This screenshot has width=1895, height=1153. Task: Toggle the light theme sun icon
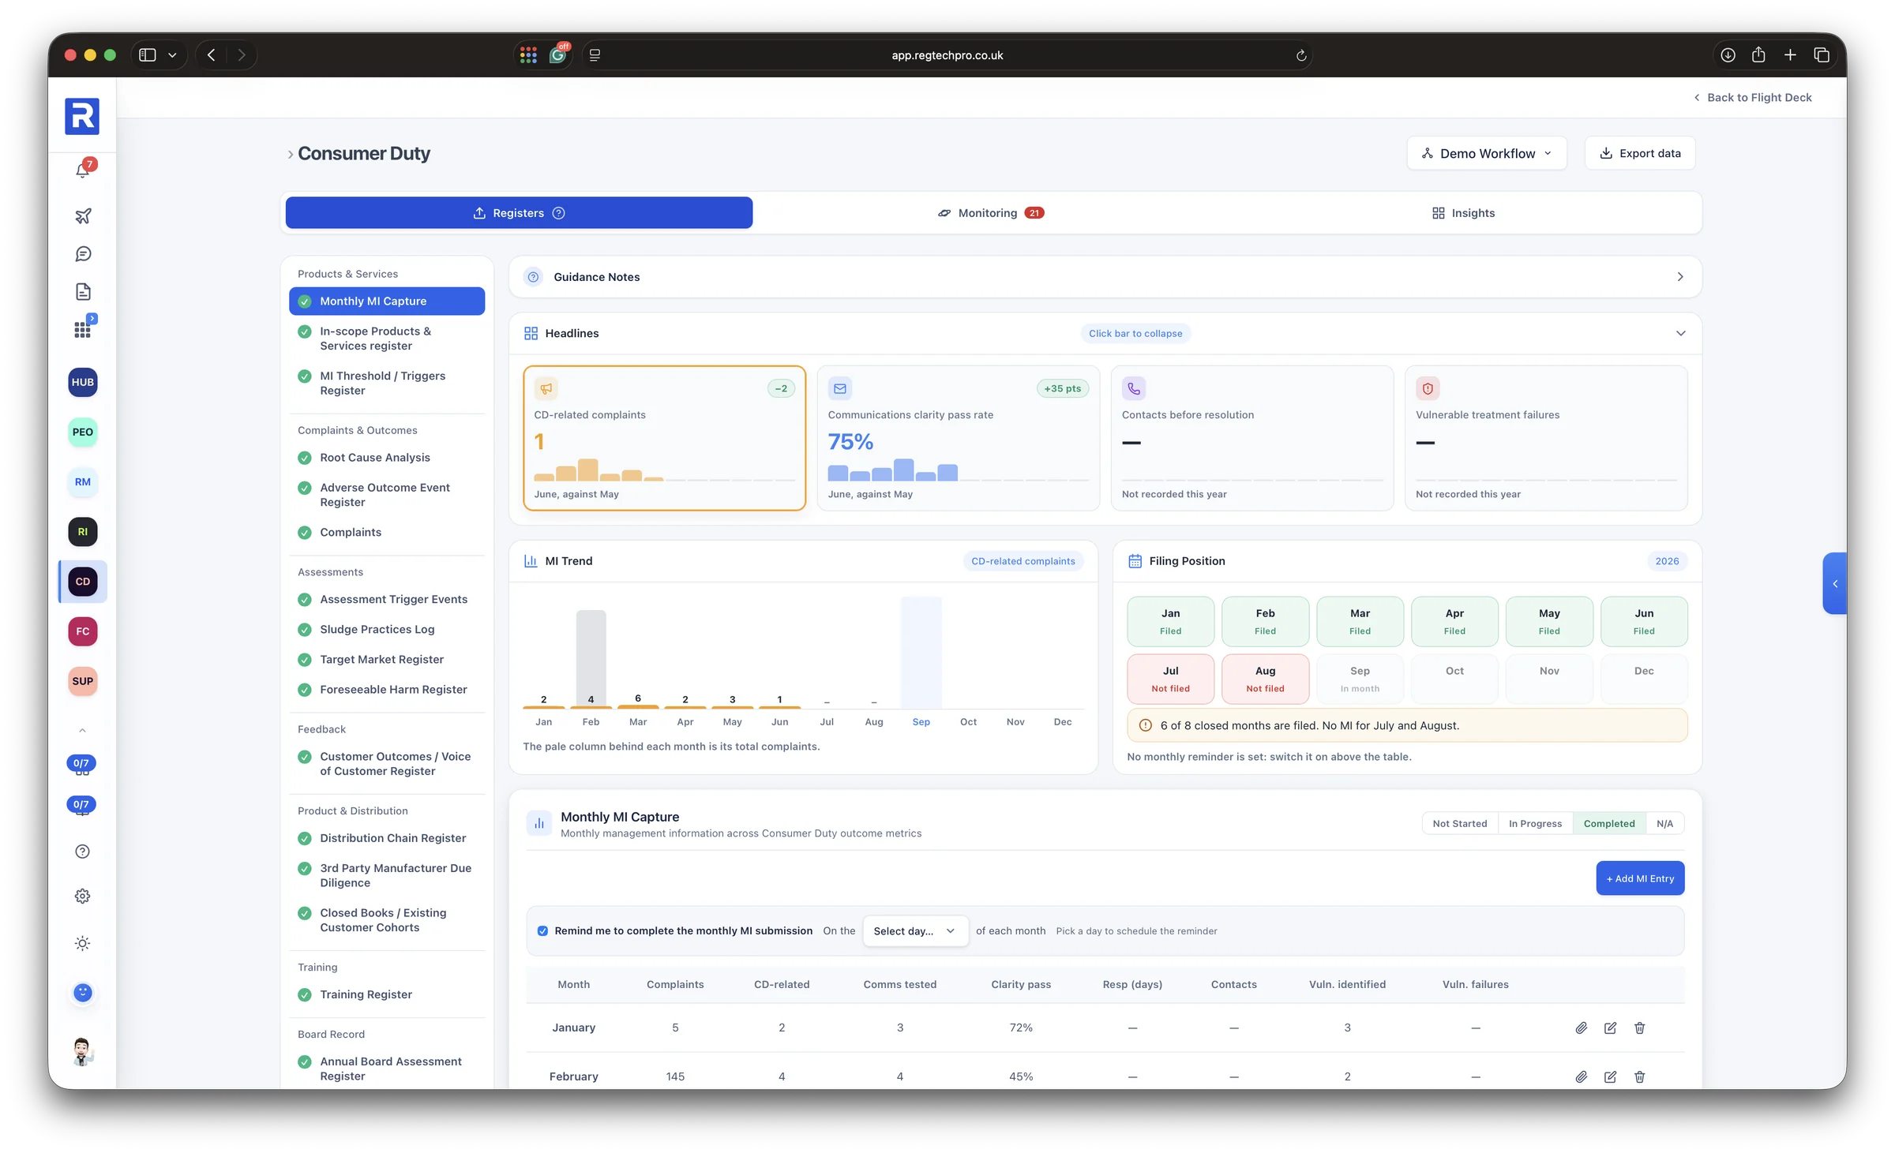83,943
